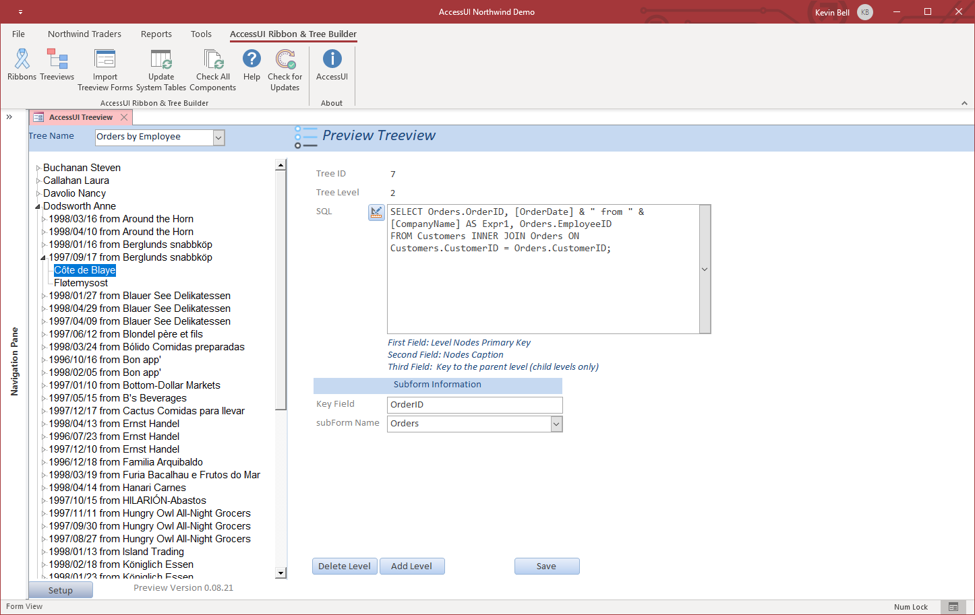This screenshot has width=975, height=615.
Task: Close the AccessUI Treeview tab
Action: 124,117
